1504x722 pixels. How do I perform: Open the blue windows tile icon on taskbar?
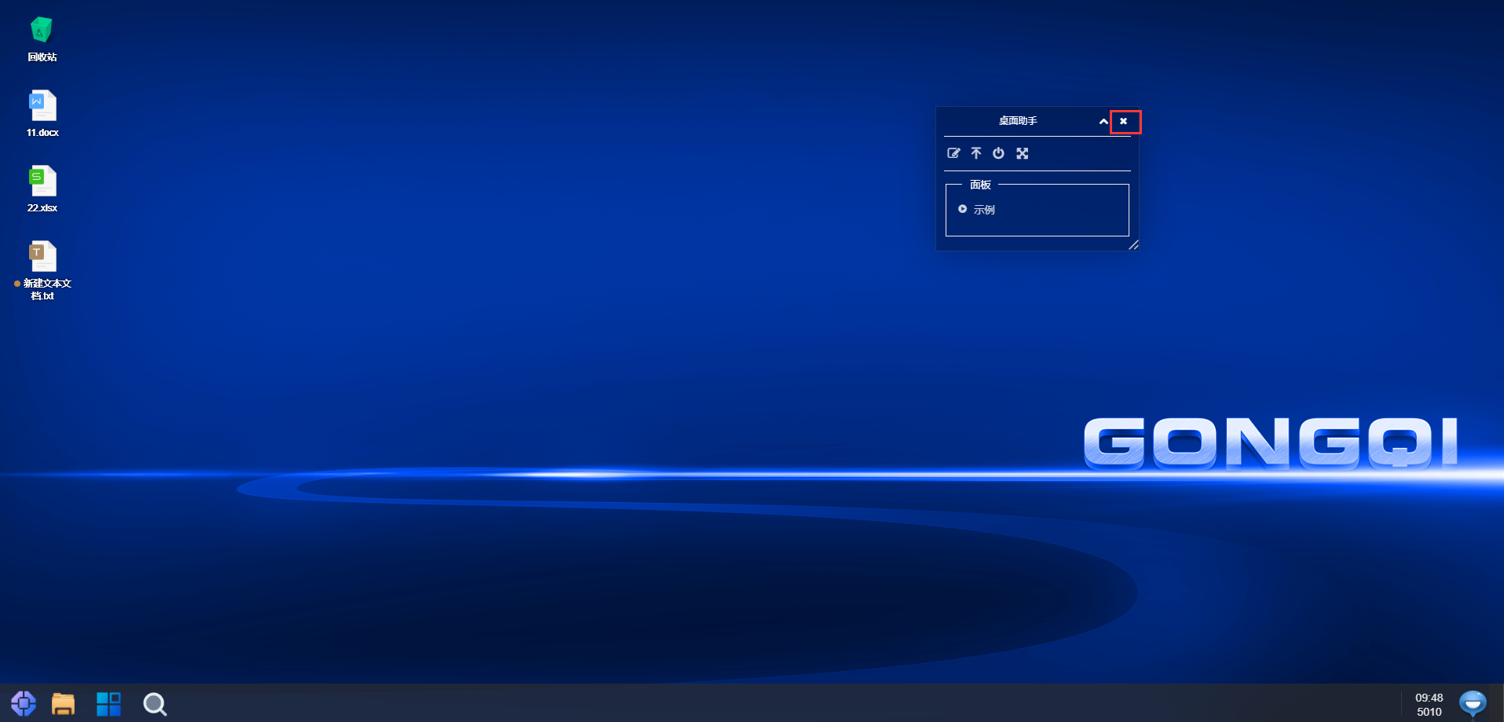tap(108, 704)
